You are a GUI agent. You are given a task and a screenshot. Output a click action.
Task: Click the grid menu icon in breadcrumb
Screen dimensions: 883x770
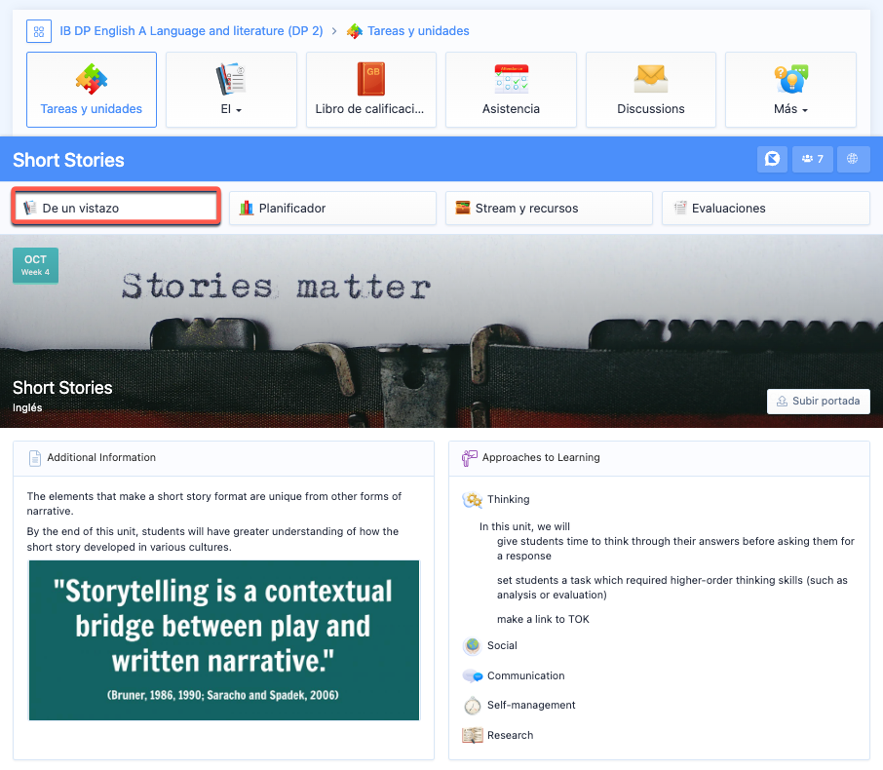point(39,31)
